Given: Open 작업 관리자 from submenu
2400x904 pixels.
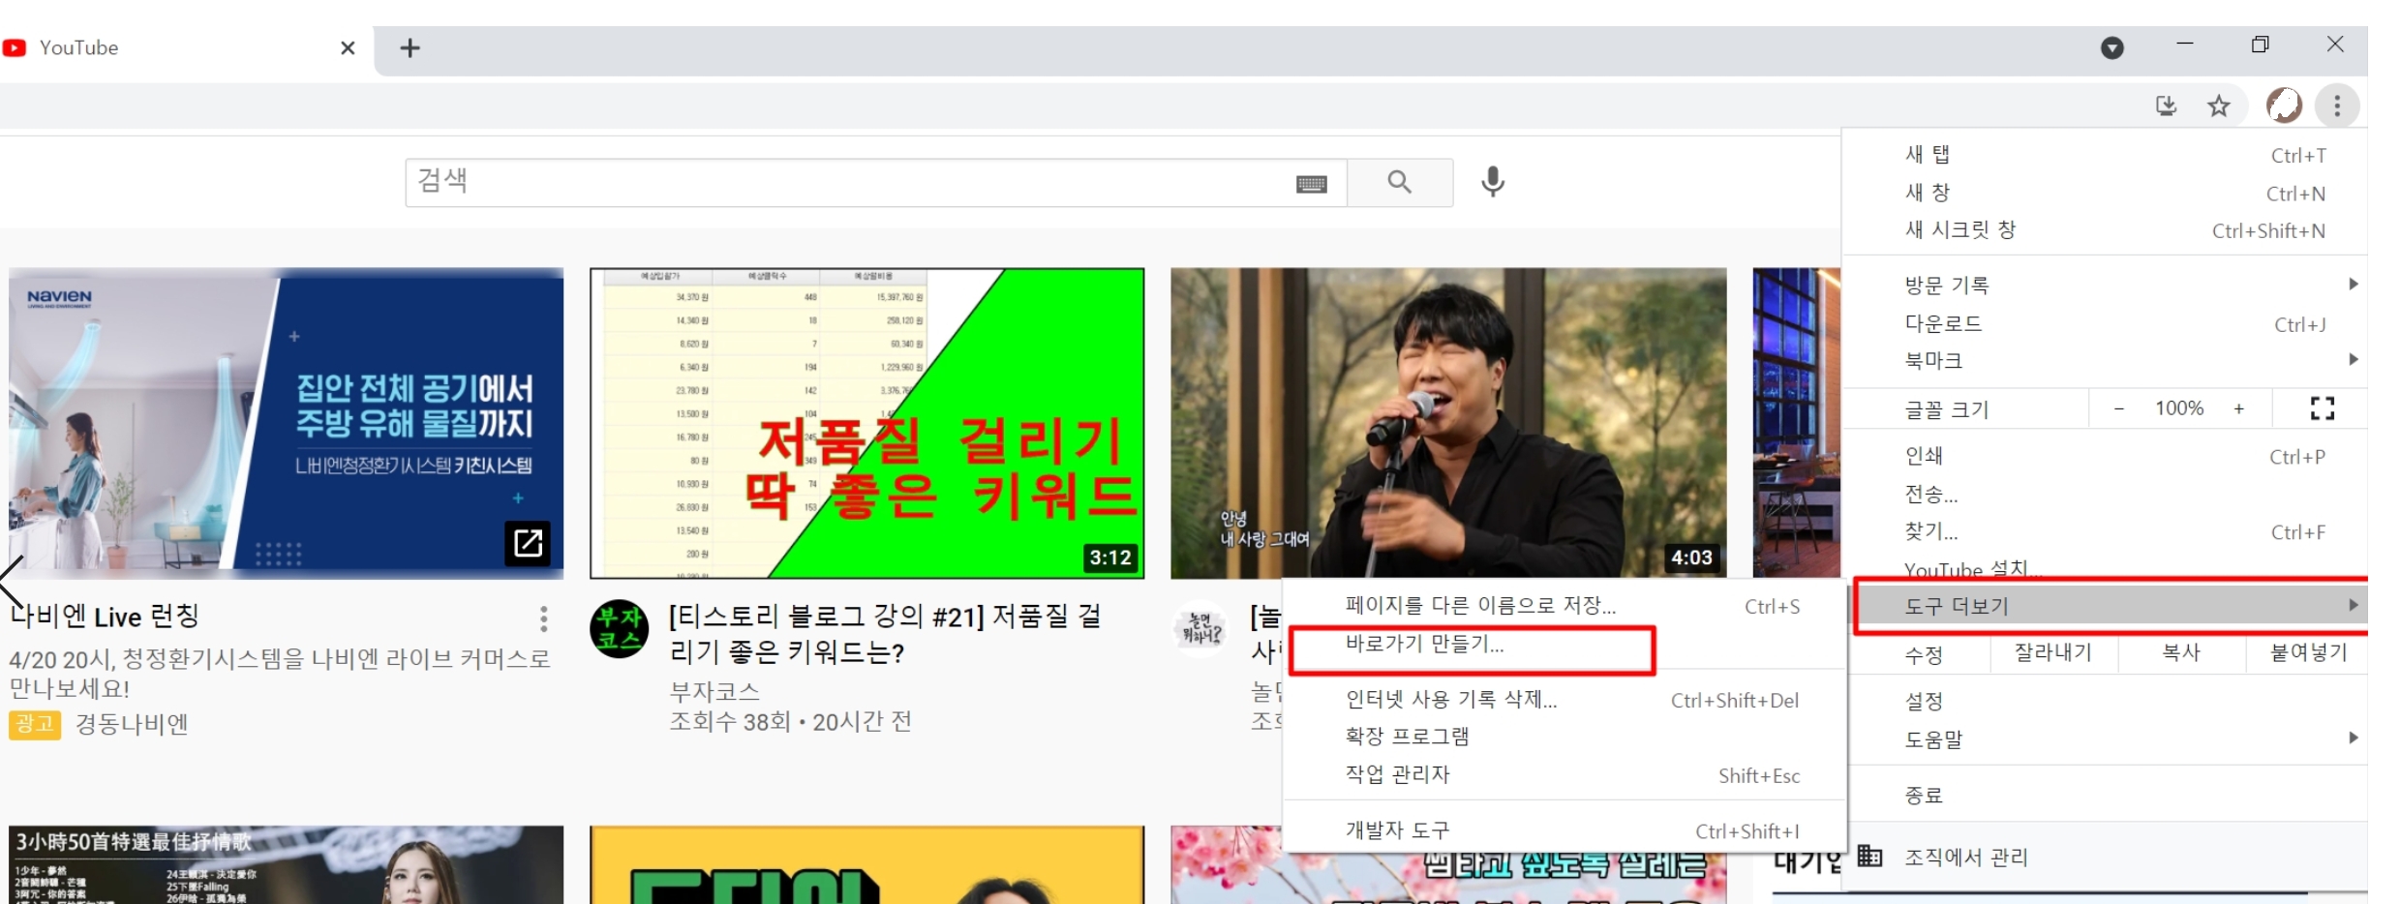Looking at the screenshot, I should (1565, 774).
